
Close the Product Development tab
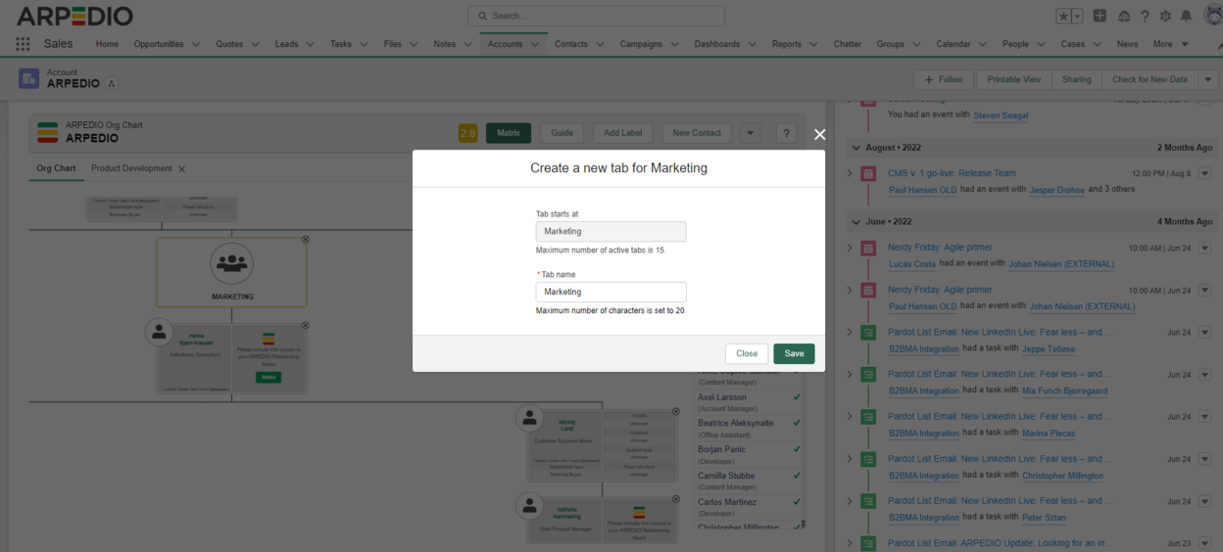tap(181, 169)
